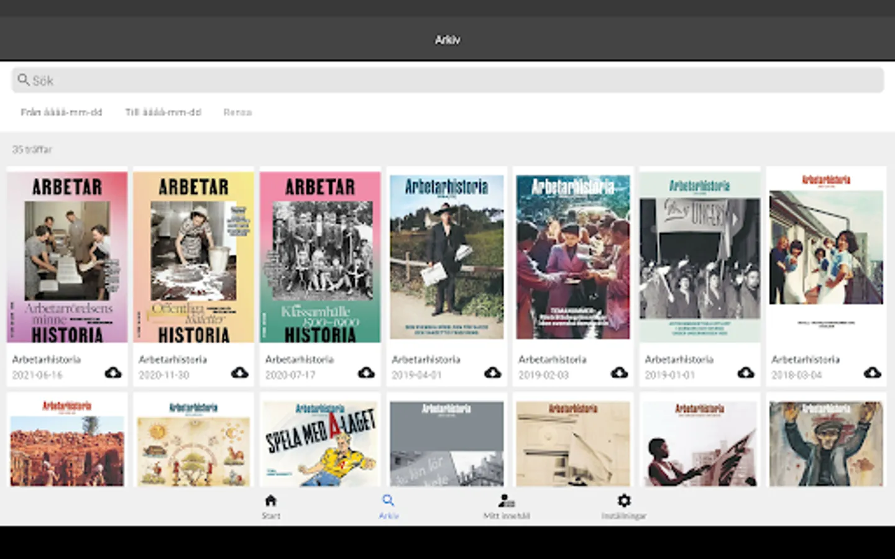Set the Till end date field
Screen dimensions: 895x559
[163, 112]
